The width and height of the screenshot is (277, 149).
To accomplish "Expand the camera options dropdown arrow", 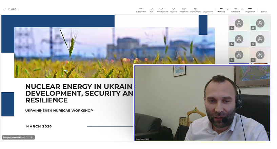I will (227, 7).
